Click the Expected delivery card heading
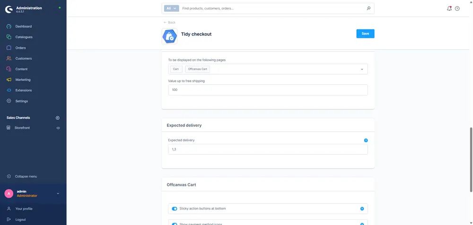The image size is (473, 225). [184, 125]
